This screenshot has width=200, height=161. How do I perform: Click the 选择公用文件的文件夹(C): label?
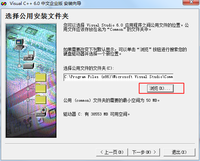click(x=89, y=68)
